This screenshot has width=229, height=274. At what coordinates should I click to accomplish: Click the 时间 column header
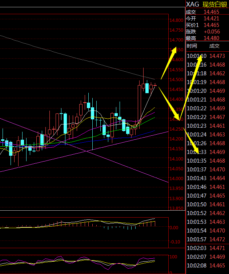192,46
